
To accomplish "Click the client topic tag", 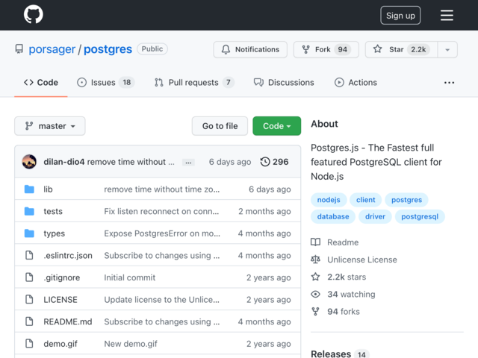I will (365, 200).
